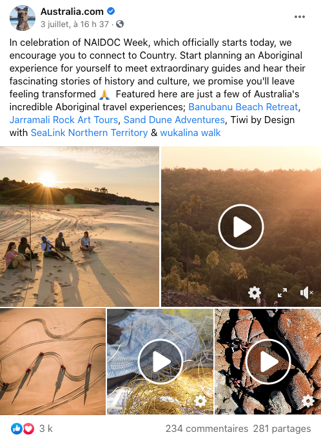The height and width of the screenshot is (439, 321).
Task: Click the verified badge next to Australia.com
Action: [x=111, y=11]
